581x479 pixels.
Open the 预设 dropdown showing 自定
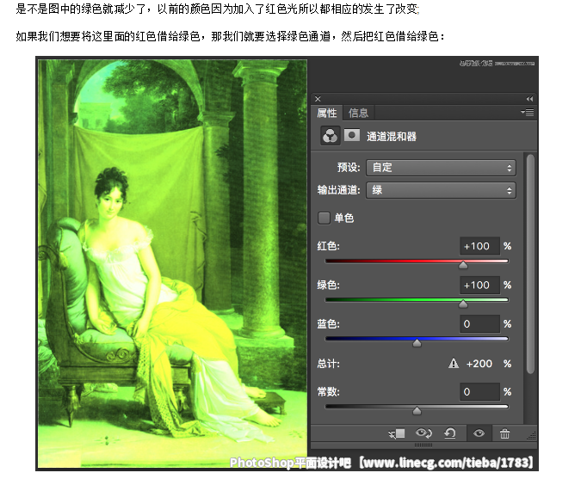(441, 168)
